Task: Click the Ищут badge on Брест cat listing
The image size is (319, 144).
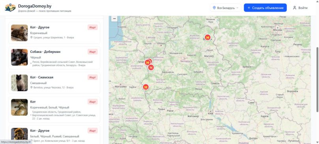Action: point(92,131)
